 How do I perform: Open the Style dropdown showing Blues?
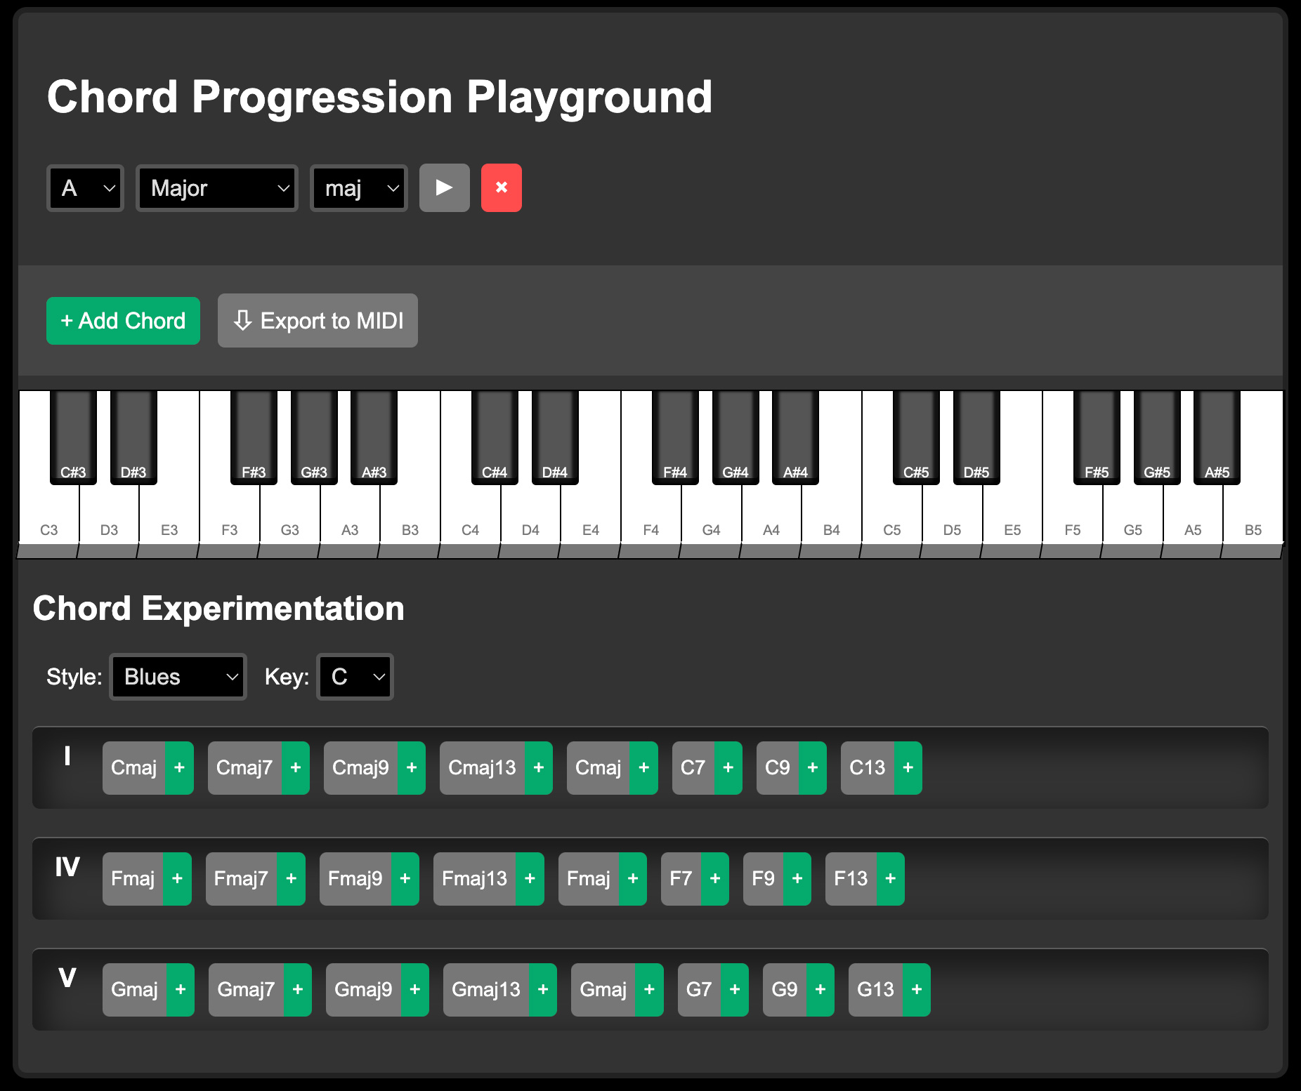click(178, 676)
